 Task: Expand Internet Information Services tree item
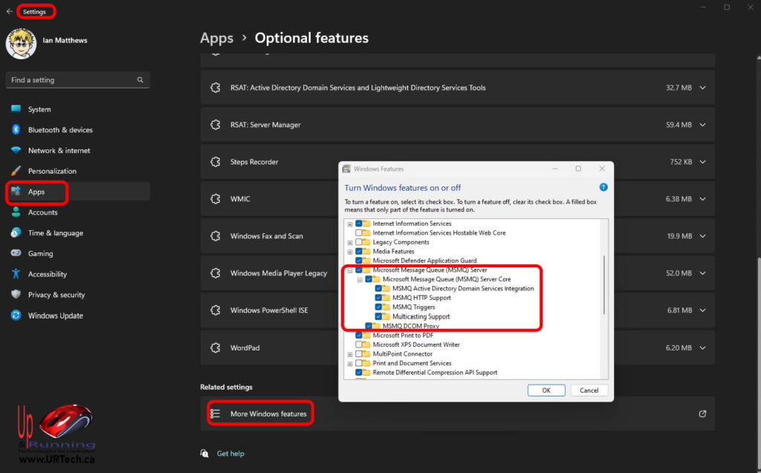(x=349, y=224)
